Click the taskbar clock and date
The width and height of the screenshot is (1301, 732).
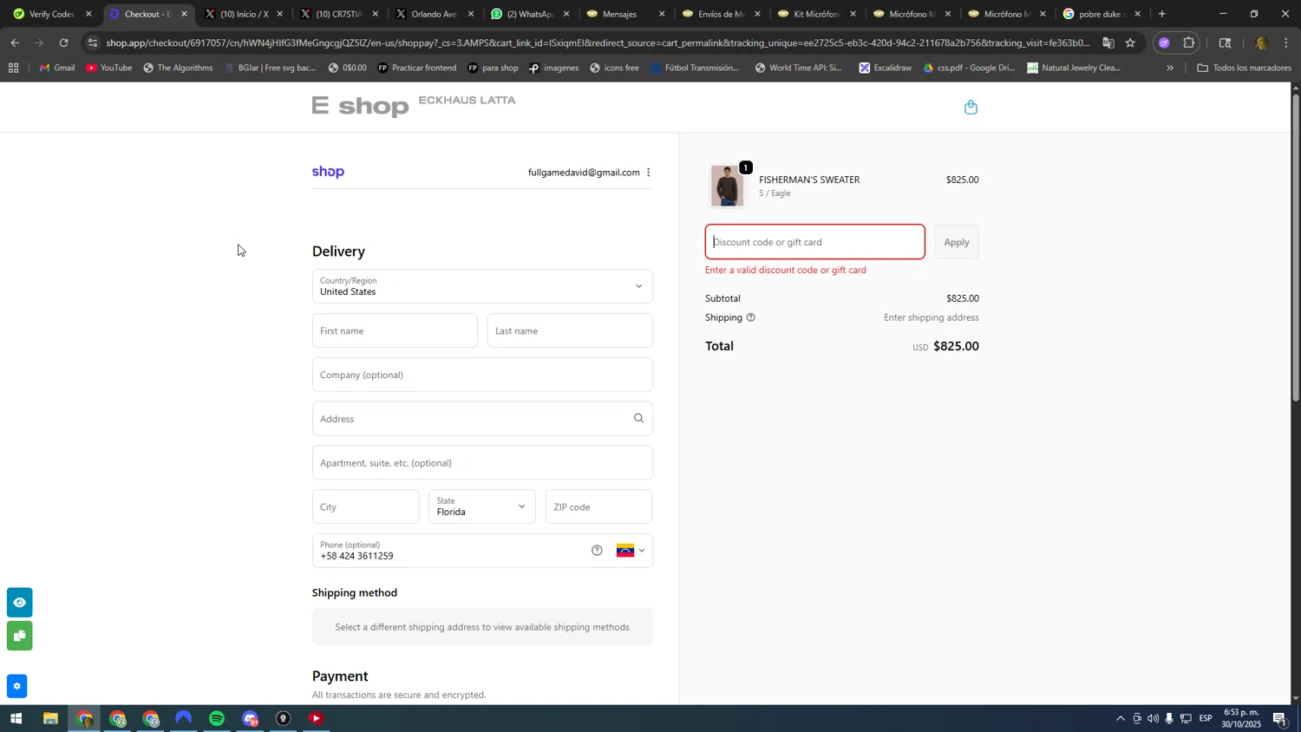point(1243,718)
